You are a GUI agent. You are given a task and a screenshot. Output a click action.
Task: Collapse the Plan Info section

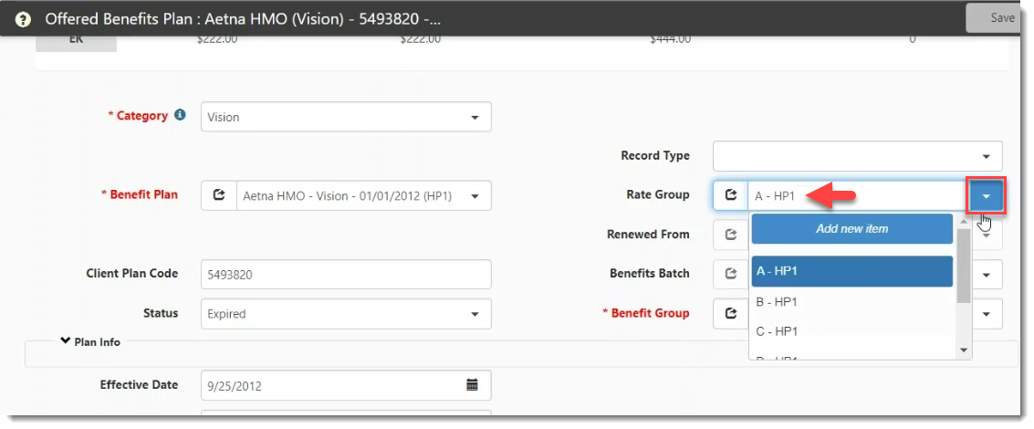pos(65,341)
